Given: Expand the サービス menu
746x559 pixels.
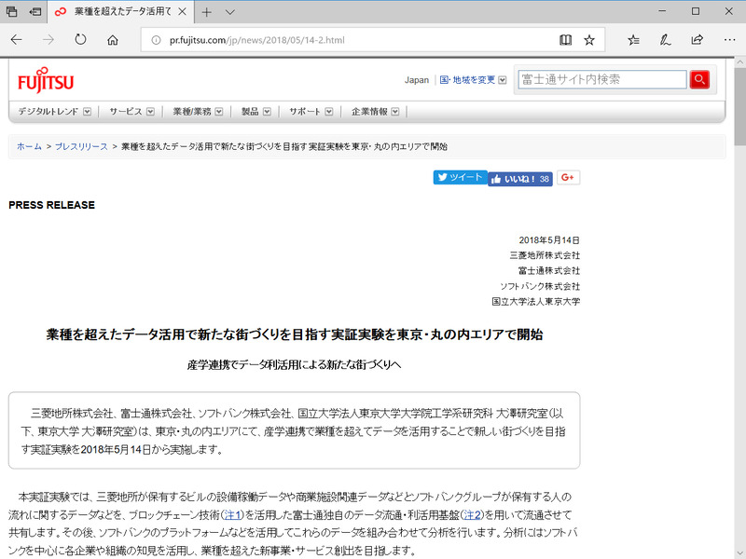Looking at the screenshot, I should coord(131,112).
